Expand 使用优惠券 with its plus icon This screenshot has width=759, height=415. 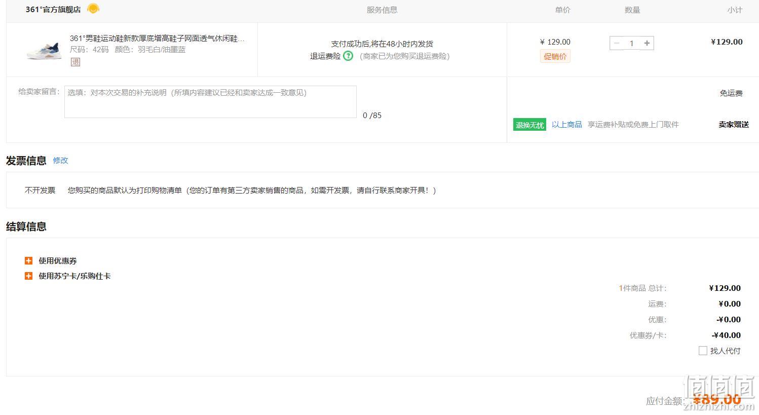(x=28, y=260)
